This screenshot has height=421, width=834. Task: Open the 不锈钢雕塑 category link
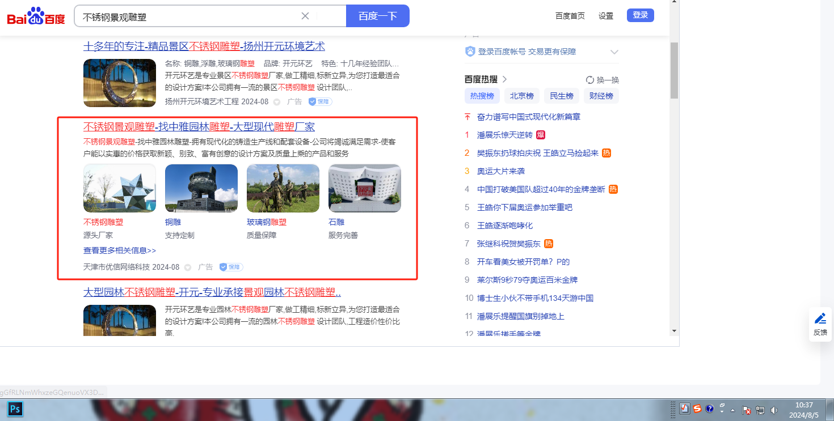(x=103, y=222)
